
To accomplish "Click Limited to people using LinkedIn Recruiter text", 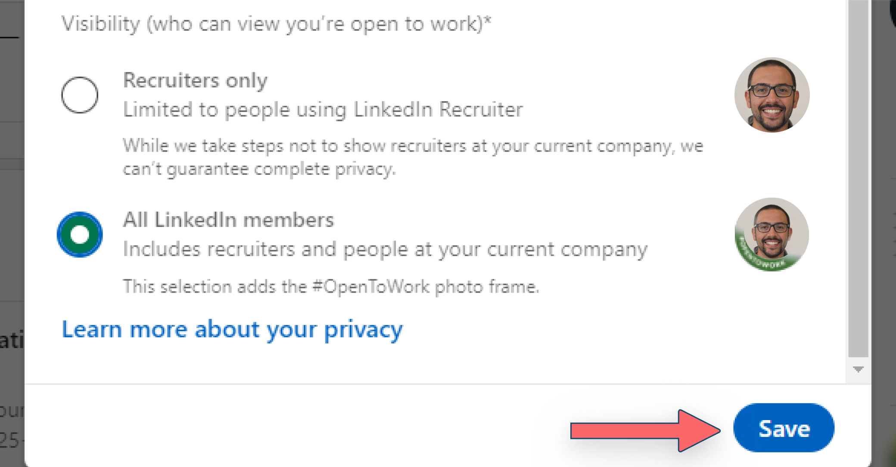I will pos(323,109).
